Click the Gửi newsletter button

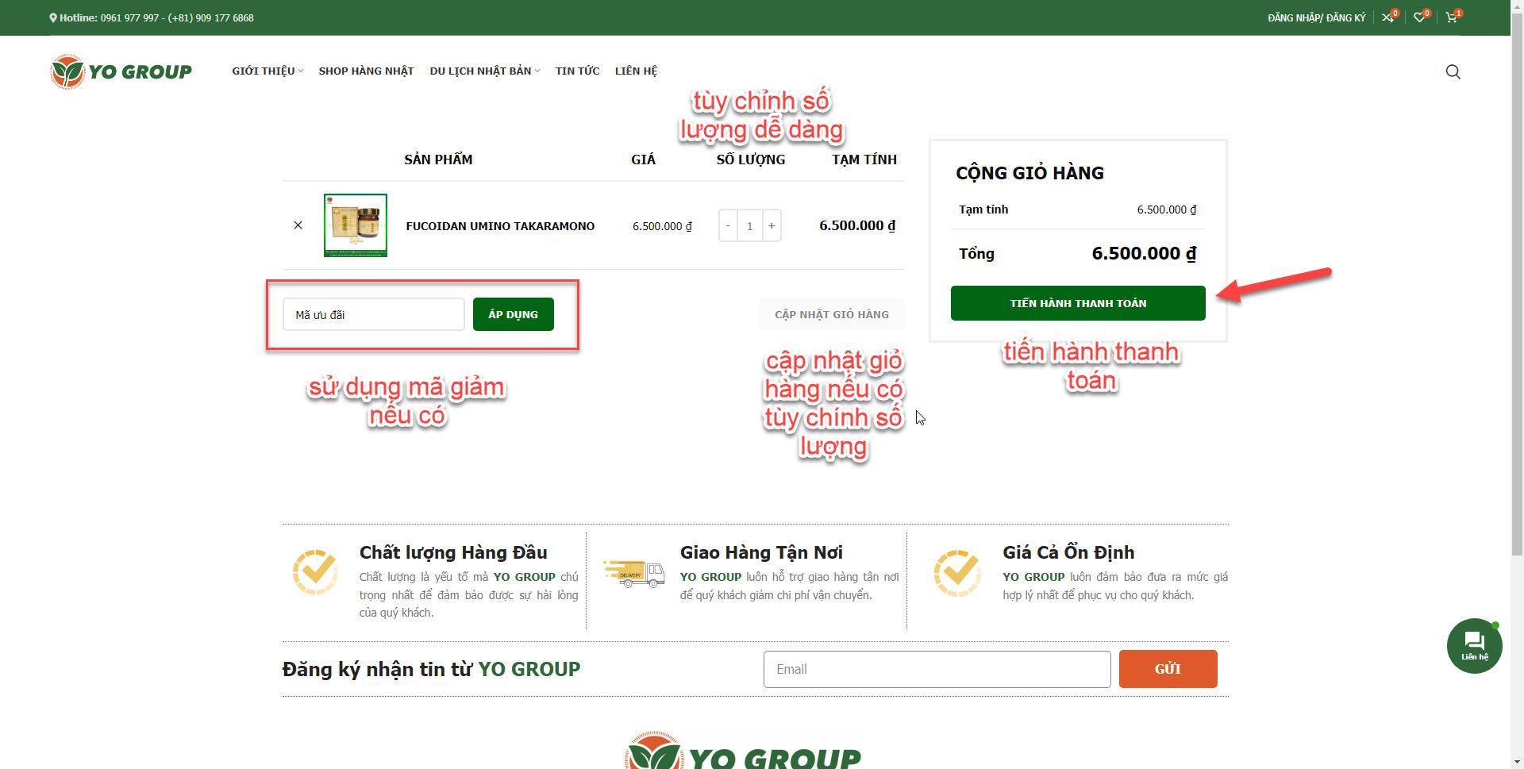(x=1168, y=669)
